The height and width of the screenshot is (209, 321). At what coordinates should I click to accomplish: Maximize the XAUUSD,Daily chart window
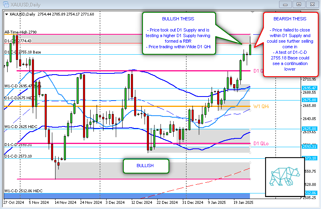click(x=298, y=4)
